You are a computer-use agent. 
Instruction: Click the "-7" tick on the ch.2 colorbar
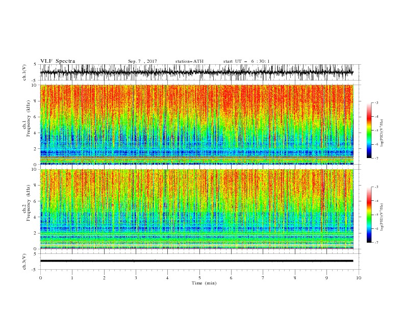[x=376, y=242]
